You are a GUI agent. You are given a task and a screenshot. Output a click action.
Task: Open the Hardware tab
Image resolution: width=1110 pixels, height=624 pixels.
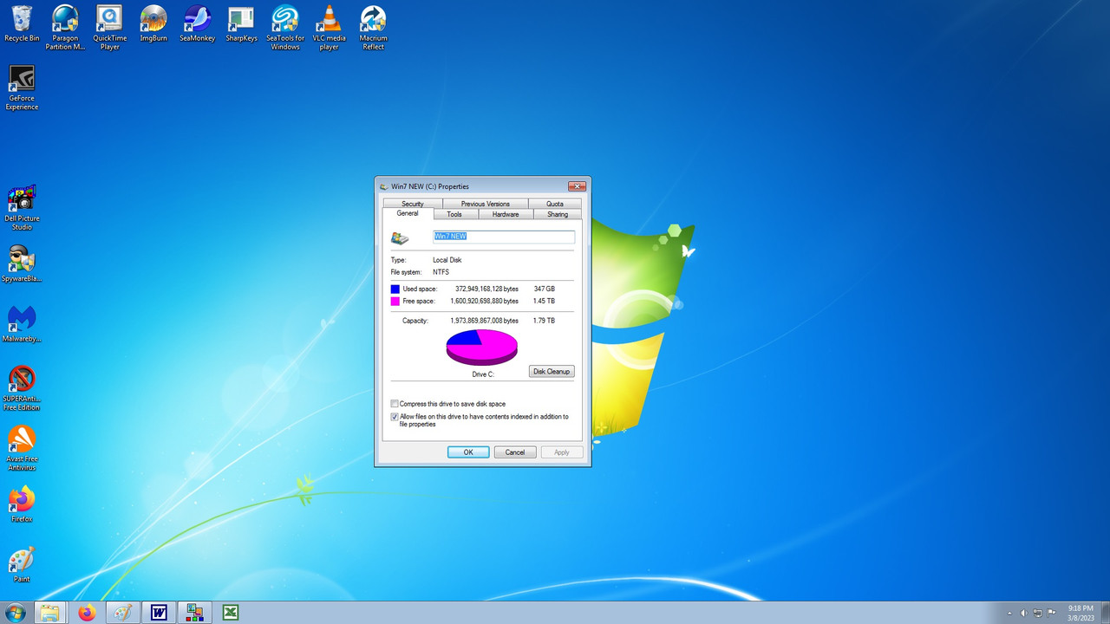[506, 214]
